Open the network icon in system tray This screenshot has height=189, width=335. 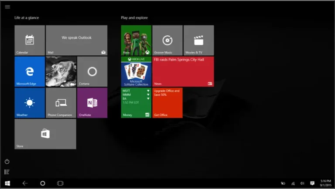293,183
